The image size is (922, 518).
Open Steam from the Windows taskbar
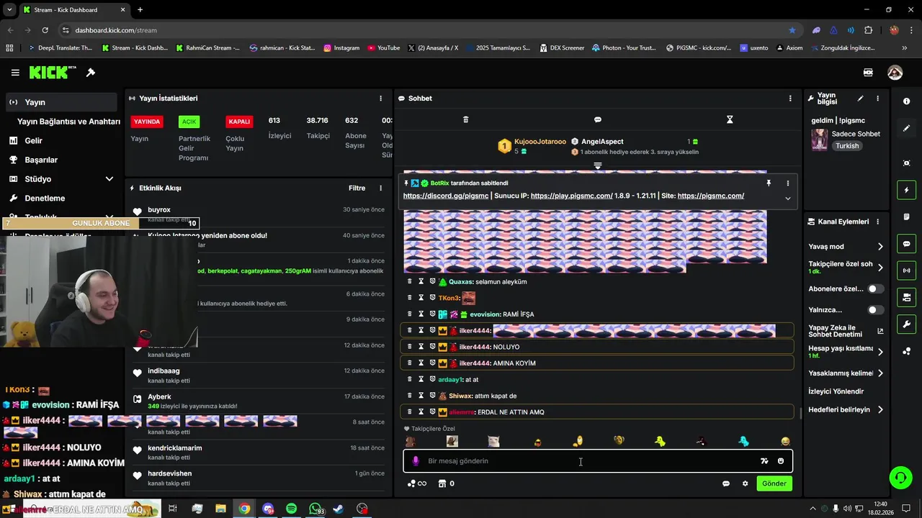(339, 509)
